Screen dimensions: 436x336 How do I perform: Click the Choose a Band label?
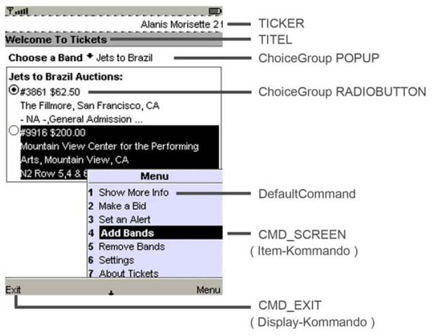(x=46, y=58)
